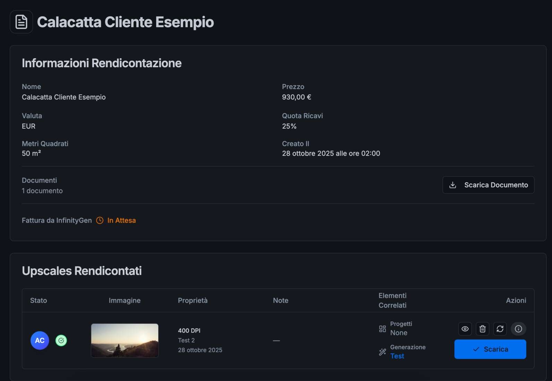Click the Proprietà column header
Screen dimensions: 552x381
coord(192,301)
